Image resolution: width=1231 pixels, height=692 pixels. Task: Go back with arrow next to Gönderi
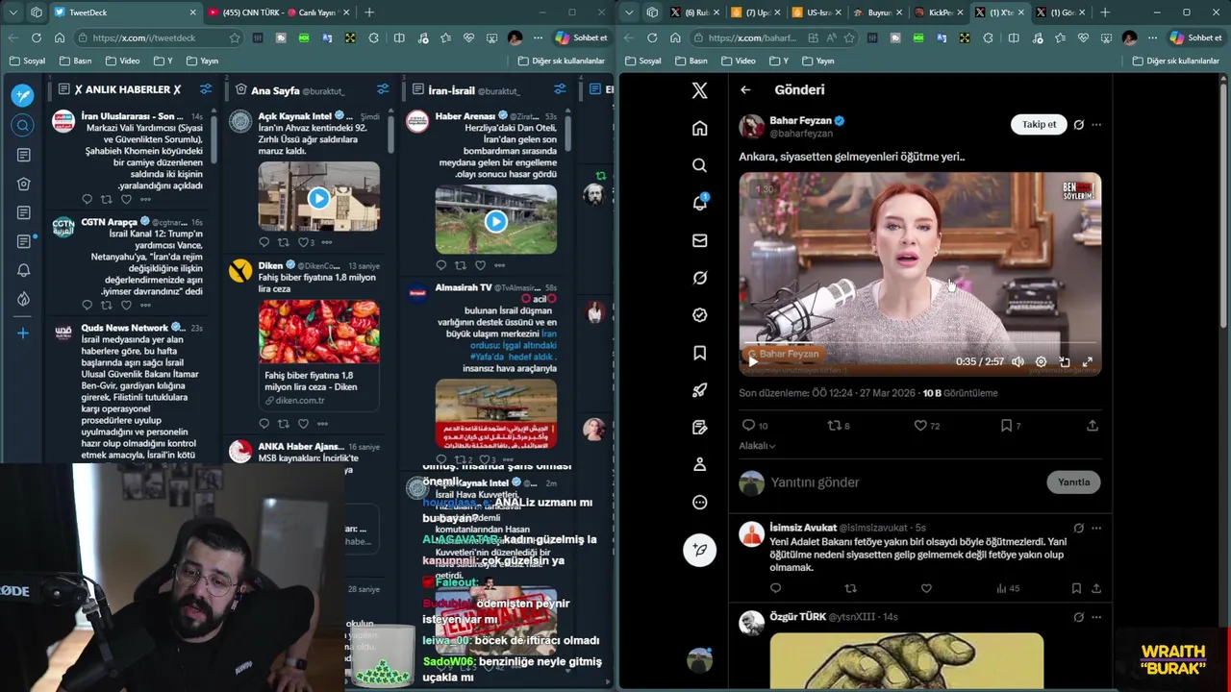point(745,89)
